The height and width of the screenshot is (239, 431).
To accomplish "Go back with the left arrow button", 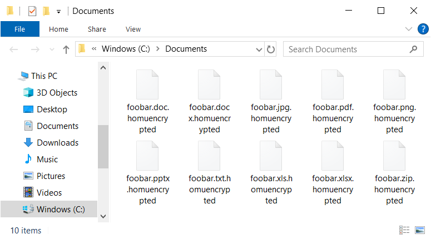I will pyautogui.click(x=14, y=49).
